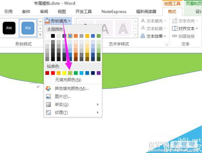Choose the red standard color
This screenshot has height=153, width=202.
(53, 73)
